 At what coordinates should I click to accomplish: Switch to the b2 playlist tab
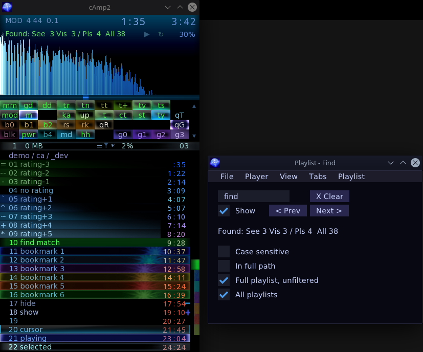tap(47, 125)
